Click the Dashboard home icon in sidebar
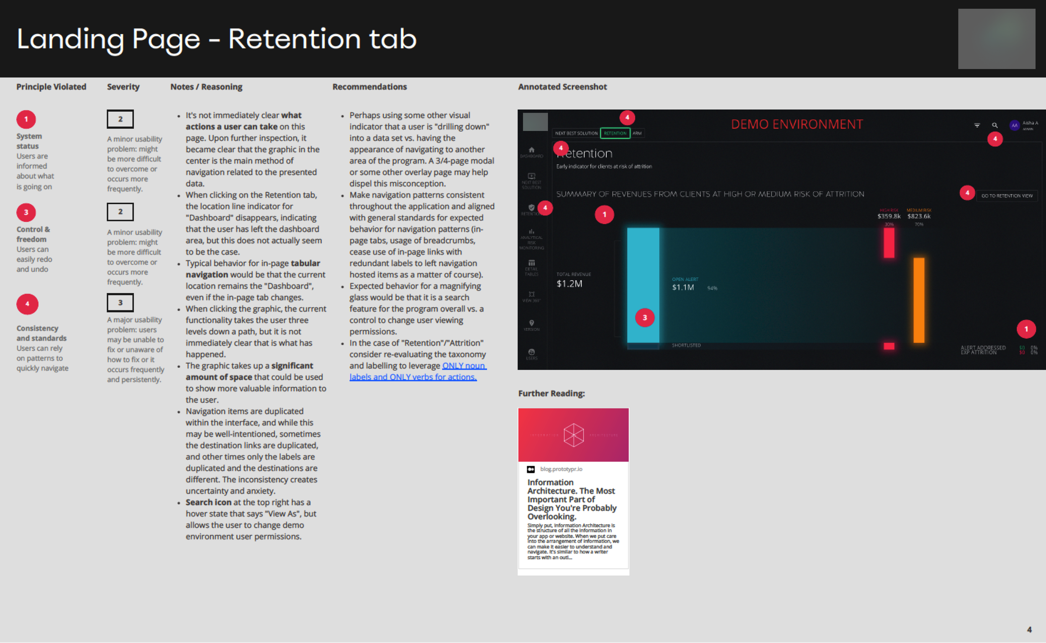 point(531,150)
